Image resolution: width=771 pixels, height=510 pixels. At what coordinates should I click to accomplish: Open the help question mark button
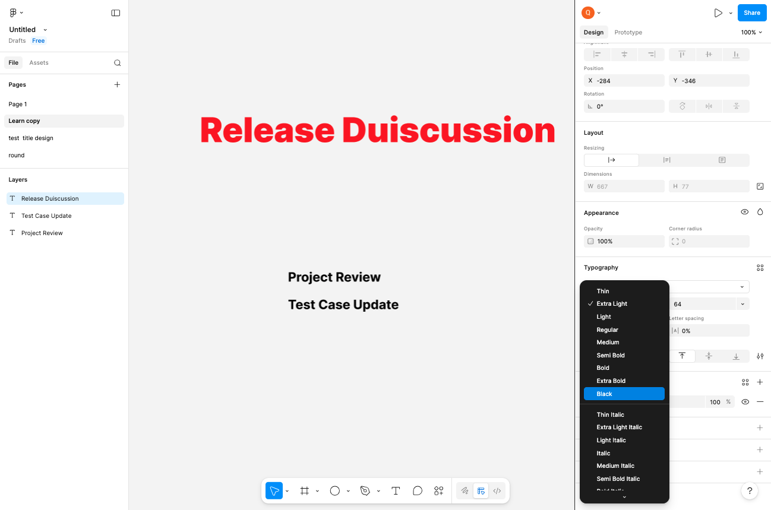pyautogui.click(x=750, y=491)
